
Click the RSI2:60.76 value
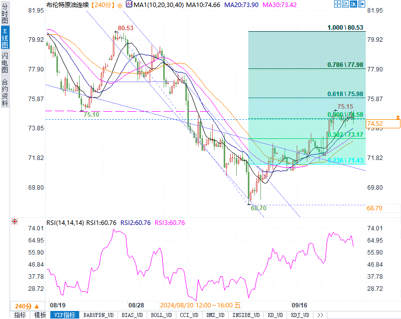pyautogui.click(x=136, y=223)
